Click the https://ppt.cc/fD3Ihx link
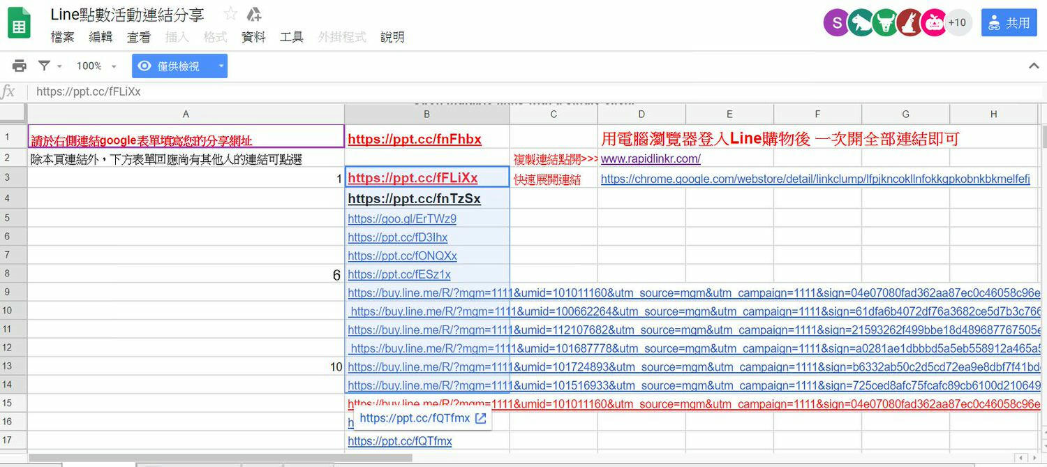 pos(398,237)
